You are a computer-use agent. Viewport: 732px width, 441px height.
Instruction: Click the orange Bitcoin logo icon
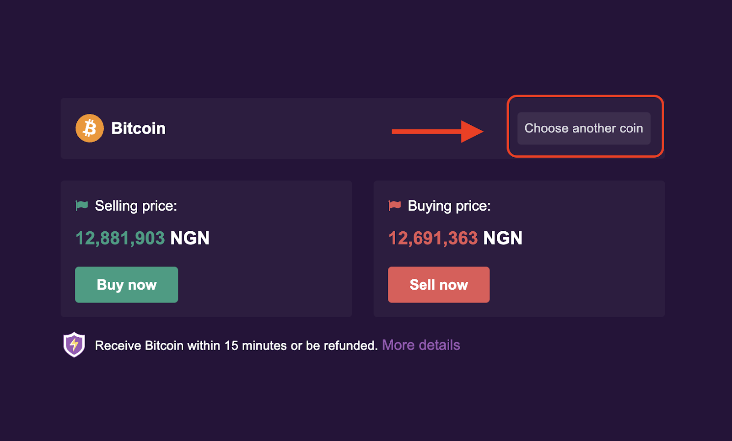click(x=90, y=128)
